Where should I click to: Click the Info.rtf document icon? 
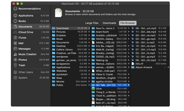(x=133, y=64)
